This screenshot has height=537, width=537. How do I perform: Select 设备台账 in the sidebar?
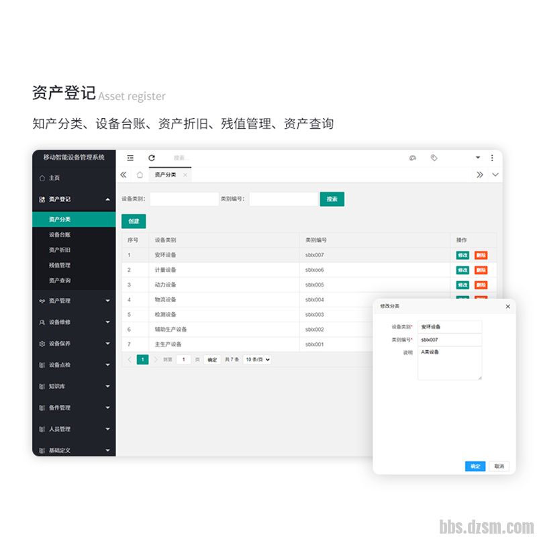coord(60,235)
